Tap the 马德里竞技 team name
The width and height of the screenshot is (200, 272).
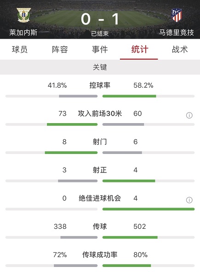click(x=177, y=33)
